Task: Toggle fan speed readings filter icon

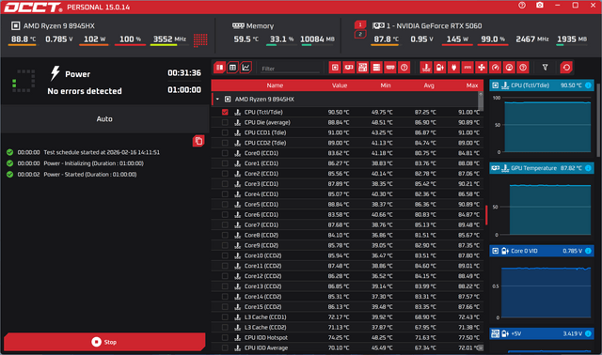Action: tap(482, 68)
